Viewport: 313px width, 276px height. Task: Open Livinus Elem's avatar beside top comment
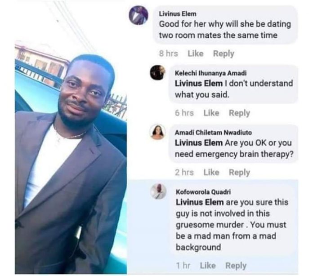(x=138, y=16)
